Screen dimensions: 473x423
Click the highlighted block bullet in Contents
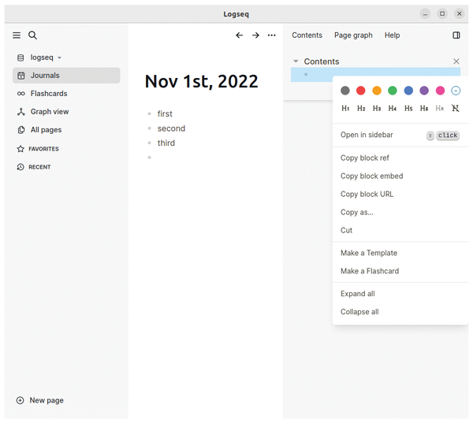pyautogui.click(x=306, y=75)
